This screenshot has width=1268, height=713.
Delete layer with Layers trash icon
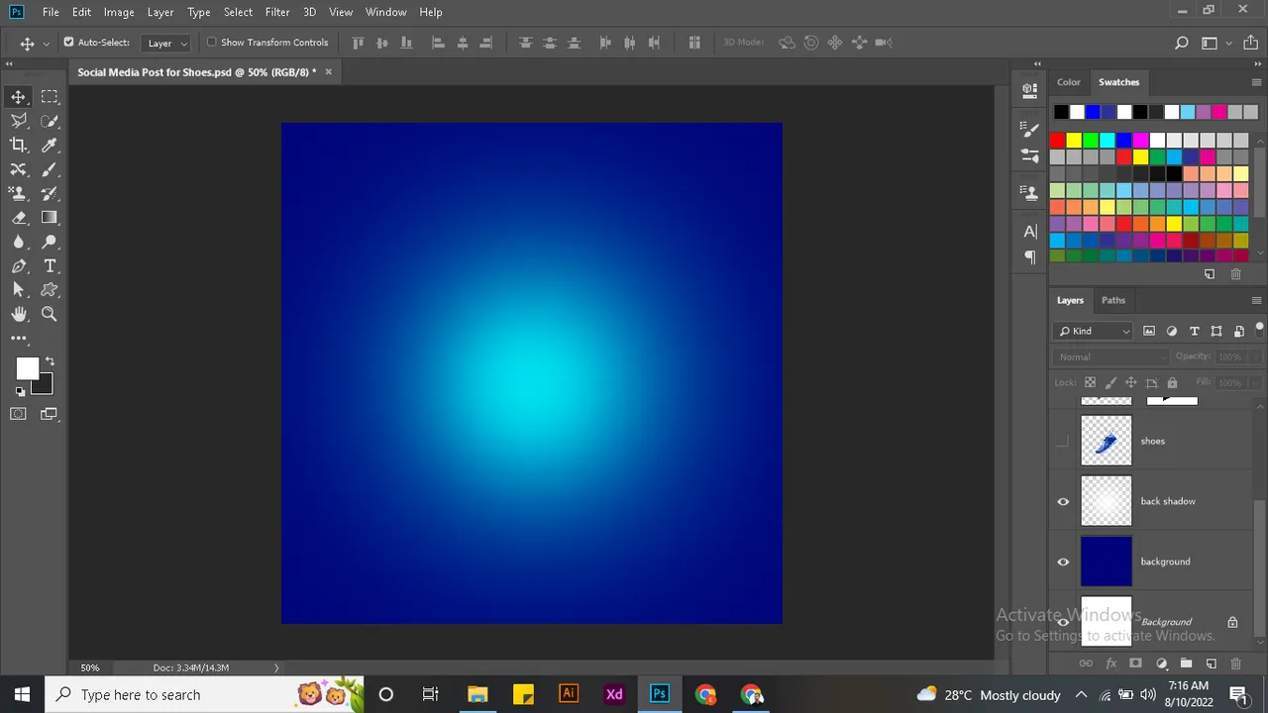pyautogui.click(x=1235, y=663)
